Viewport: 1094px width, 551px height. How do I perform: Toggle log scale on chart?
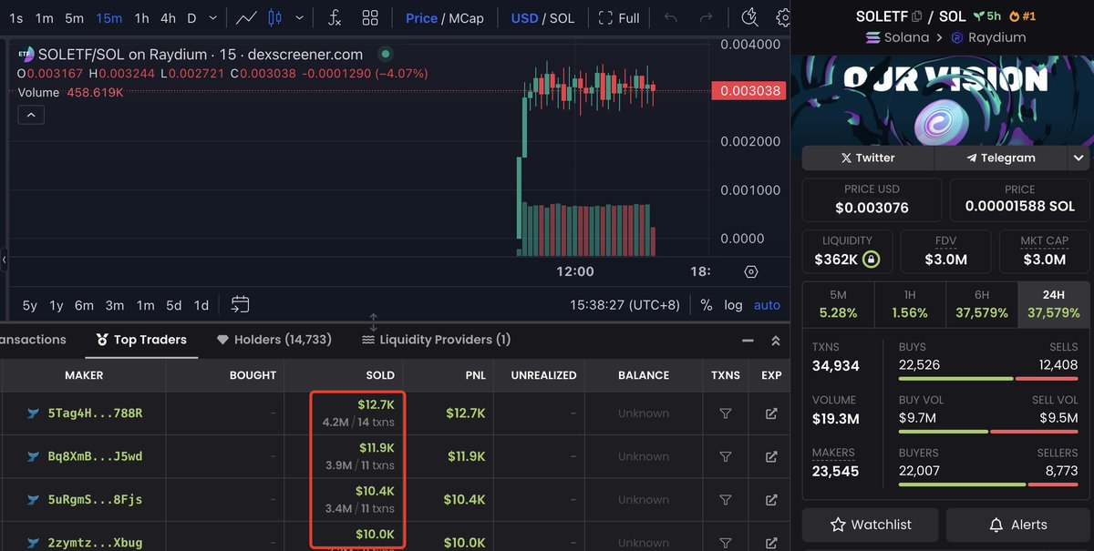(734, 305)
